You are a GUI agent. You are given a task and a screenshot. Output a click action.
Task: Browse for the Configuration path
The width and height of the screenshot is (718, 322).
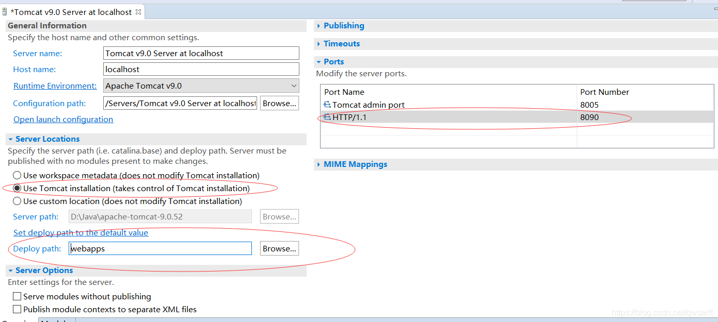tap(279, 103)
